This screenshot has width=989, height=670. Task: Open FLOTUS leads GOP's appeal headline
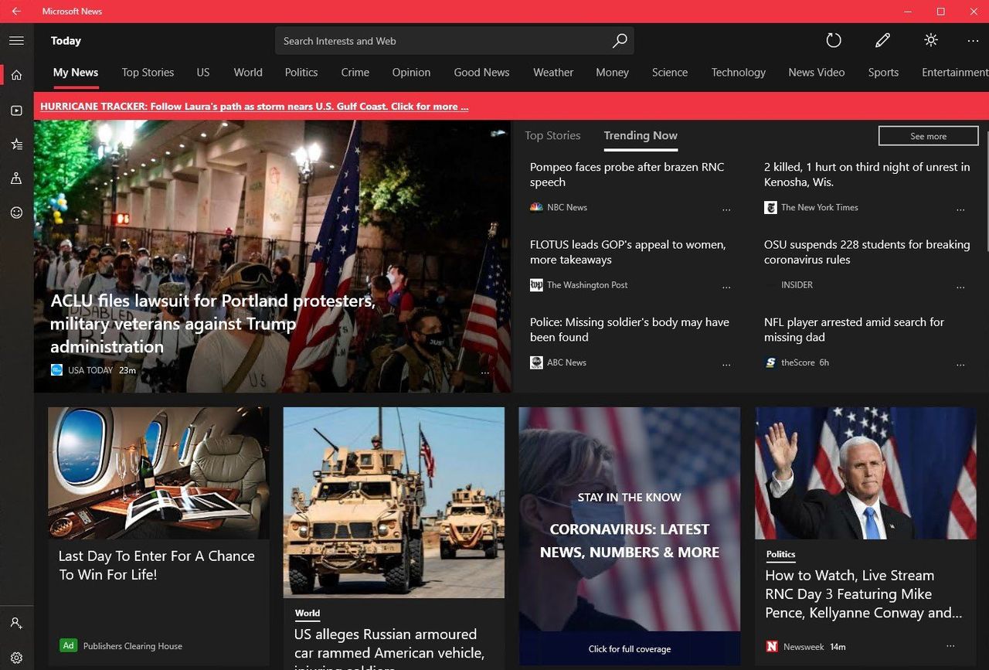tap(627, 252)
